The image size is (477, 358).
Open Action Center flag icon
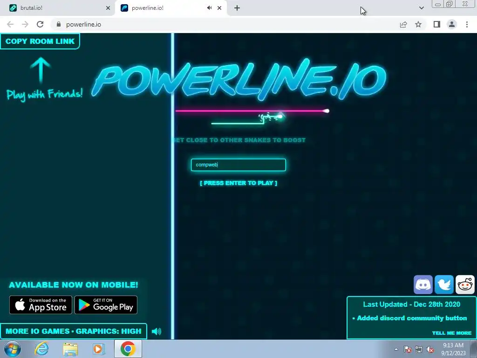(x=408, y=349)
